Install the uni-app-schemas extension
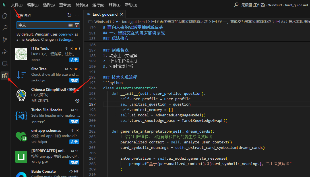 pos(74,142)
